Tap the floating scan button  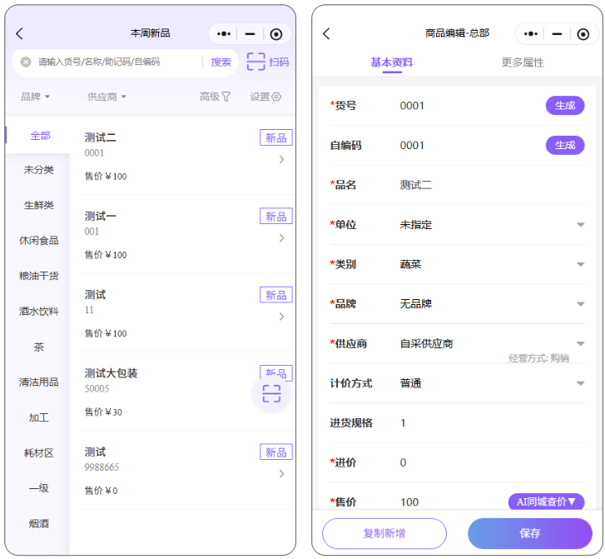[271, 393]
